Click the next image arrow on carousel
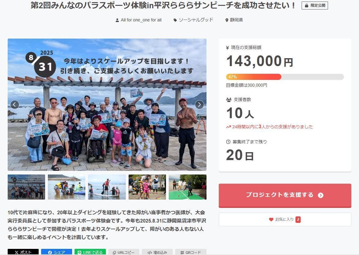Image resolution: width=359 pixels, height=255 pixels. click(199, 105)
